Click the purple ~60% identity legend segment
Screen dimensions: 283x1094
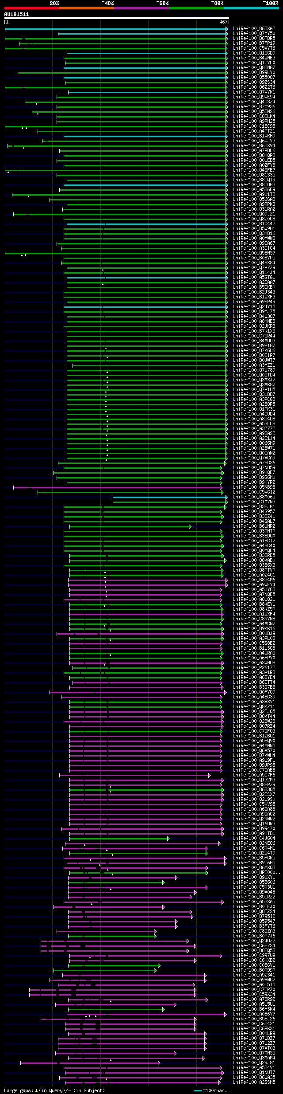tap(141, 8)
